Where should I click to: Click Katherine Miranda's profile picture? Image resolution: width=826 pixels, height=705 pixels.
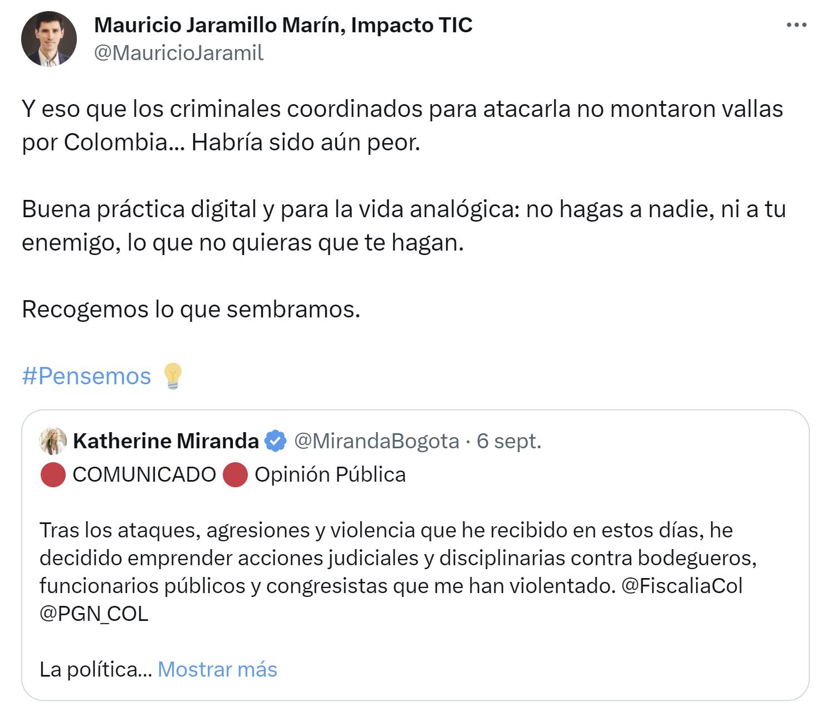point(54,440)
